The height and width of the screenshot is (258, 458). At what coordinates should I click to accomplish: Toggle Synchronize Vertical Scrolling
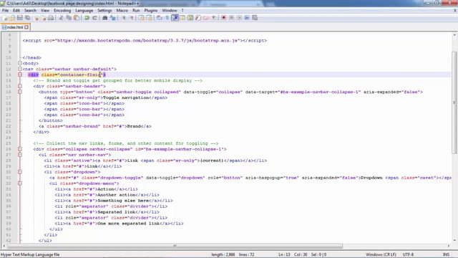142,18
